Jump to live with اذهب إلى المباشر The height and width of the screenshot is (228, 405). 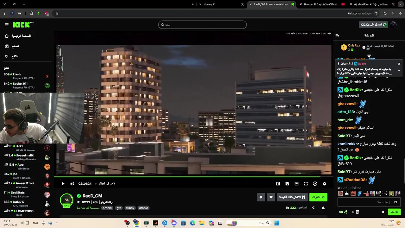coord(105,184)
